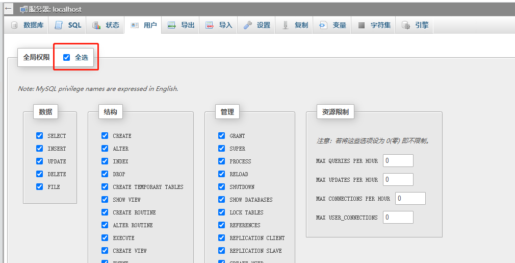
Task: Click the 管理 group heading
Action: click(227, 112)
